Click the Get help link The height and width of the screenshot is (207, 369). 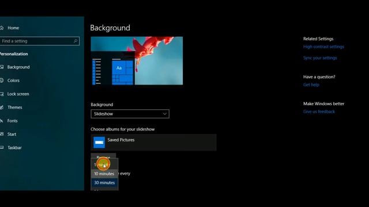click(x=311, y=85)
